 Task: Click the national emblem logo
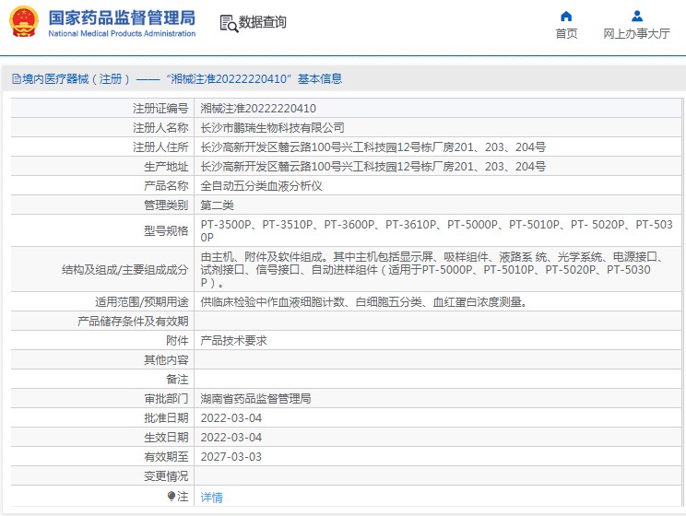tap(23, 22)
